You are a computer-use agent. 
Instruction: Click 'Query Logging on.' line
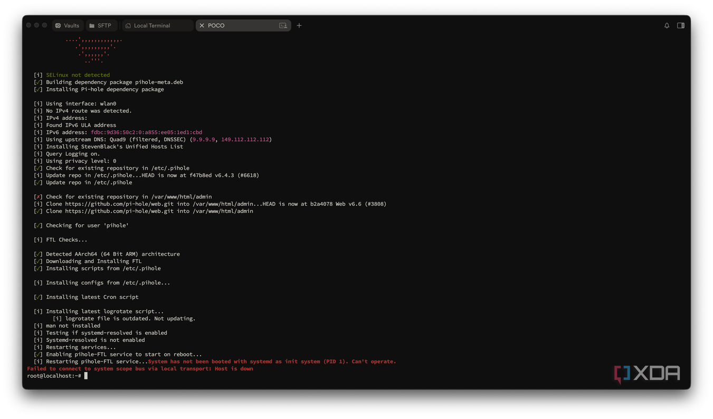click(x=73, y=154)
